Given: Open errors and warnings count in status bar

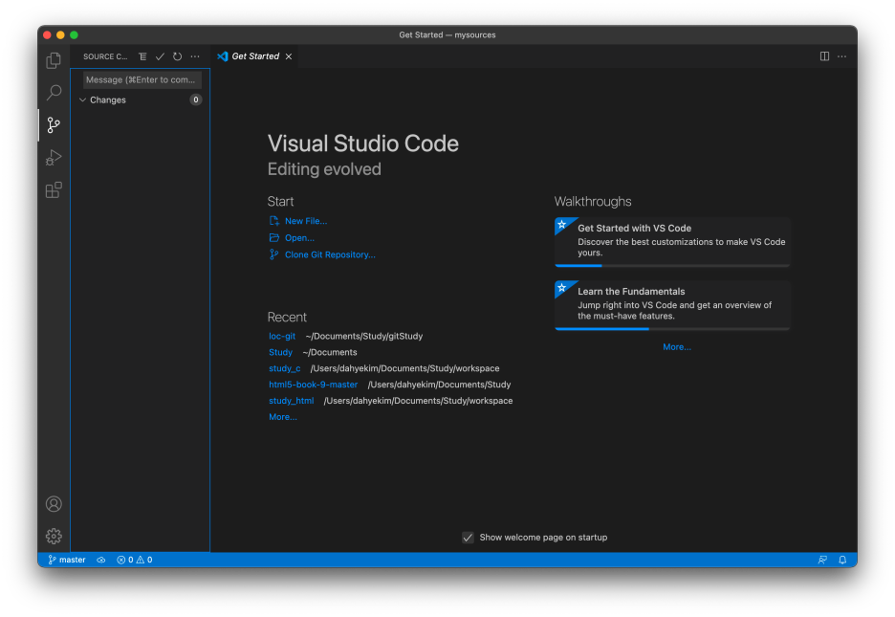Looking at the screenshot, I should tap(135, 560).
